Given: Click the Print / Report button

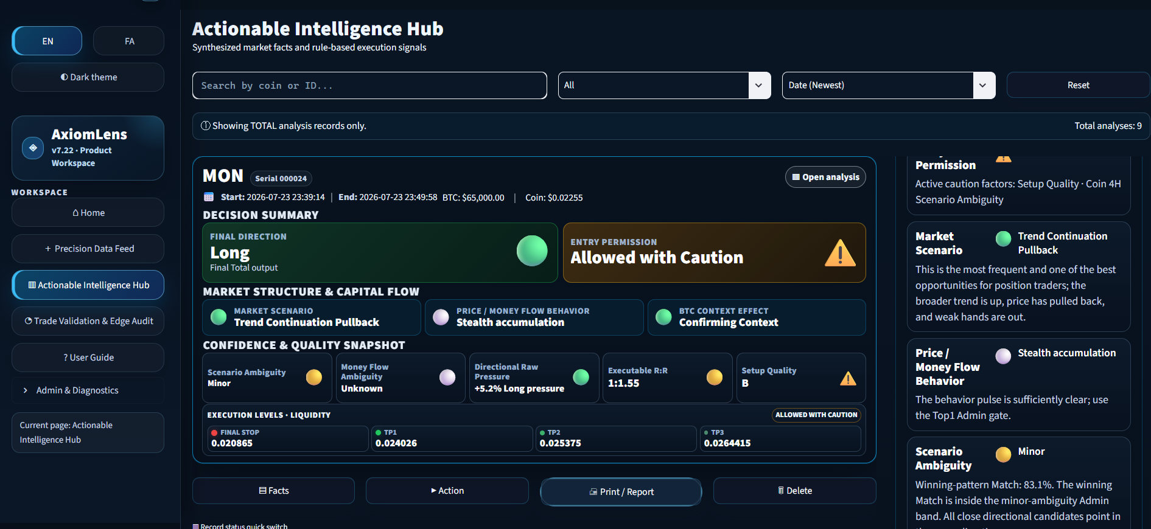Looking at the screenshot, I should (x=621, y=492).
